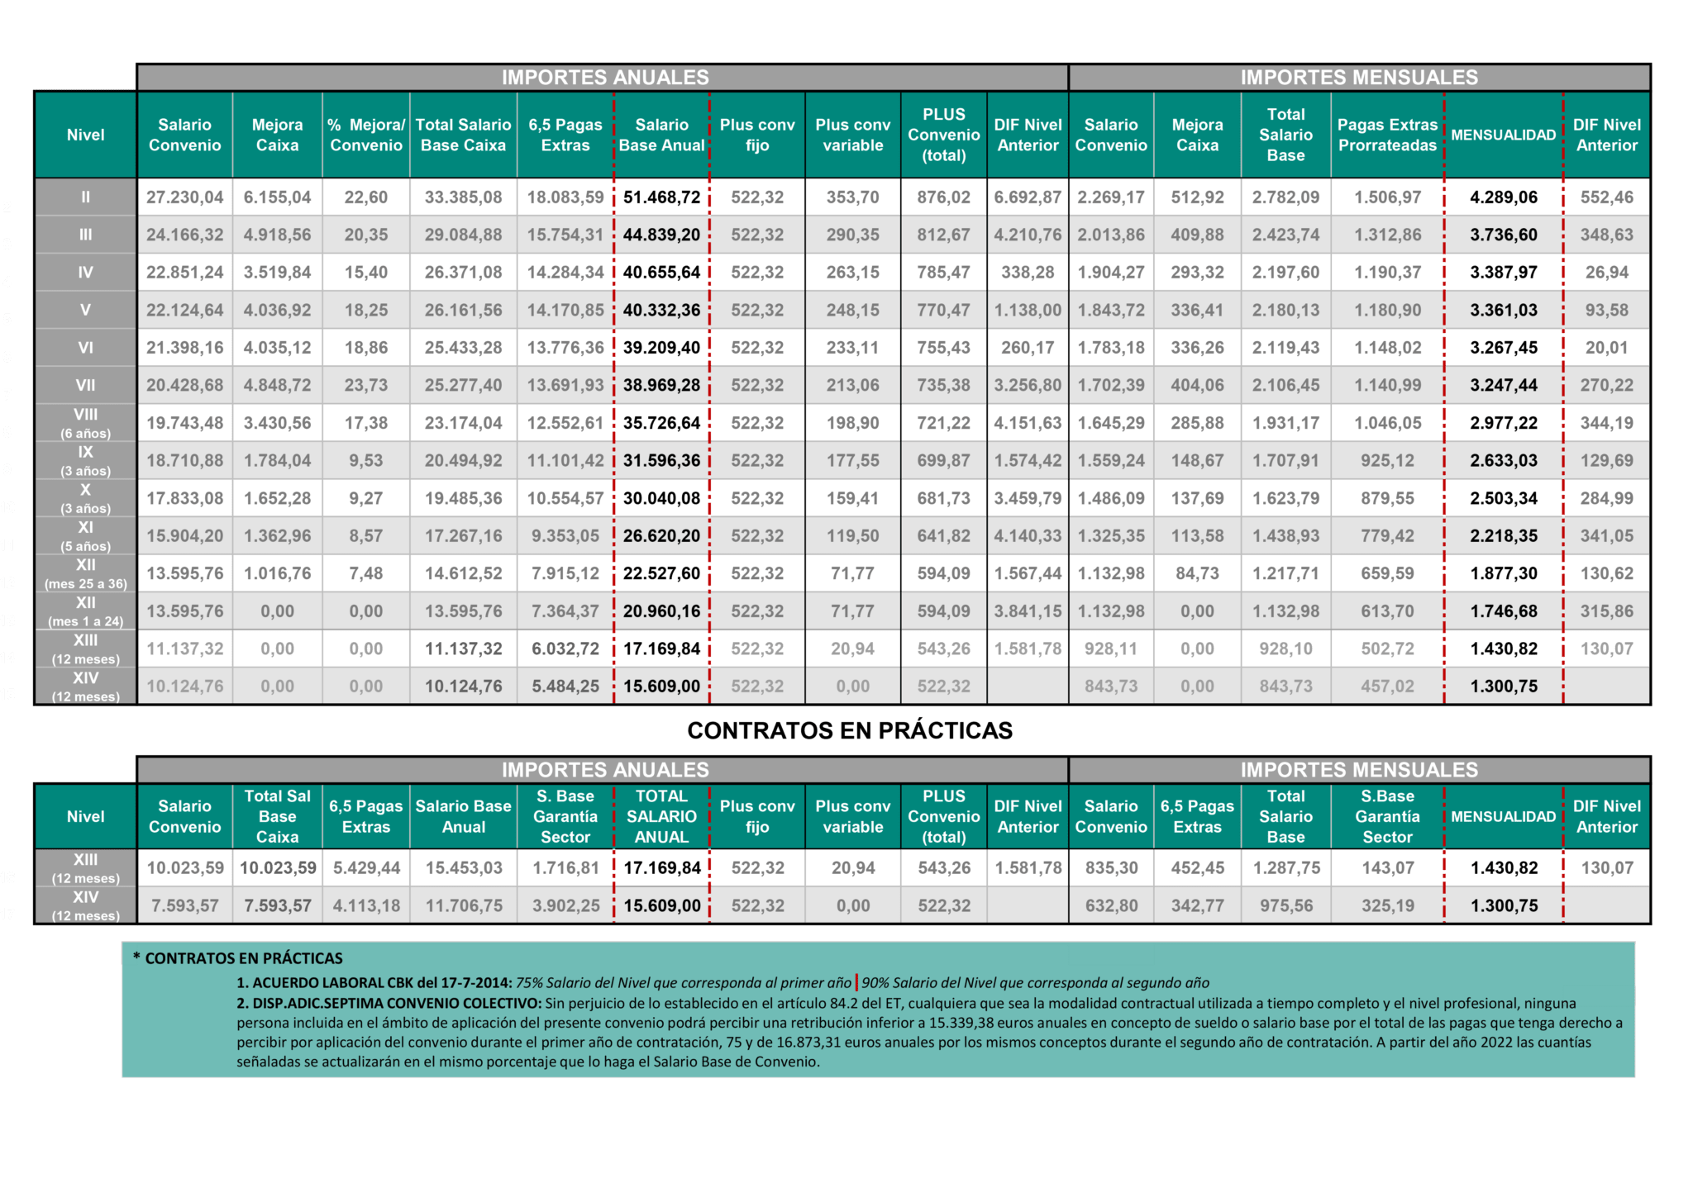Screen dimensions: 1693x1202
Task: Select the Plus conv variable value 353,70
Action: [x=853, y=197]
